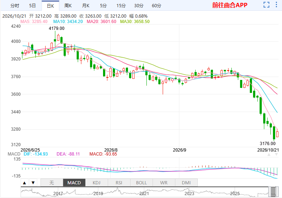Choose the BOLL indicator button
The image size is (282, 198).
coord(141,183)
